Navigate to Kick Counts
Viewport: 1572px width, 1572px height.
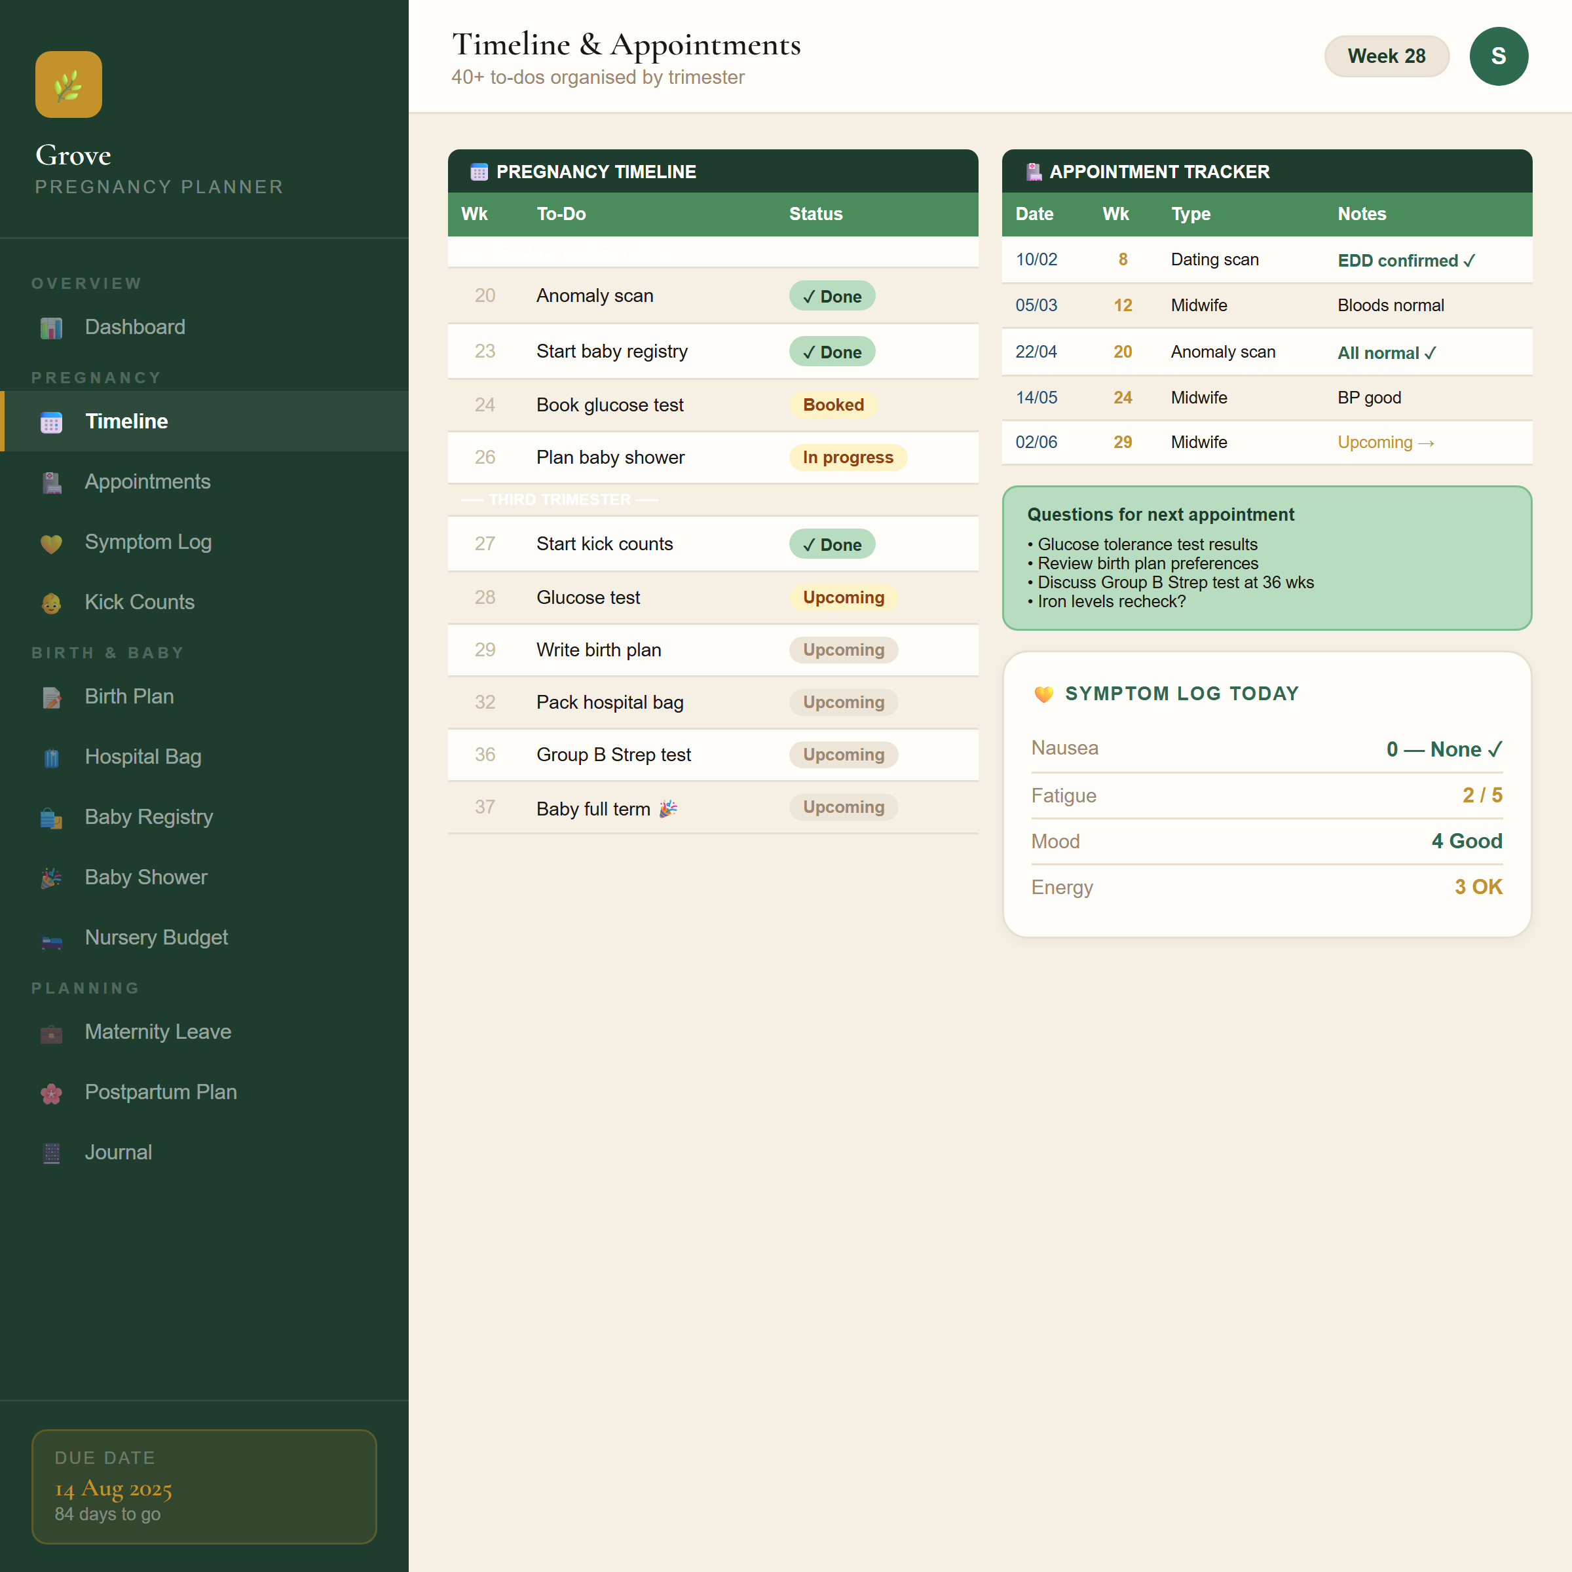coord(204,602)
